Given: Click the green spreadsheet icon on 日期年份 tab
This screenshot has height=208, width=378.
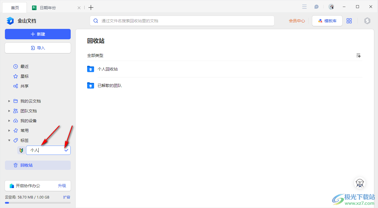Looking at the screenshot, I should tap(34, 8).
